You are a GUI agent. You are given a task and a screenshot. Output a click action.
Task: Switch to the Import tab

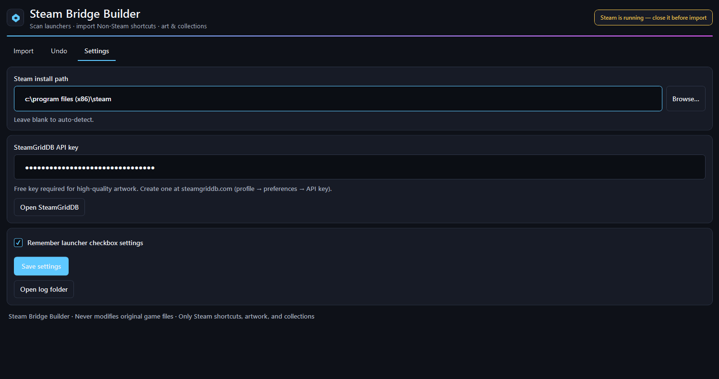coord(24,51)
